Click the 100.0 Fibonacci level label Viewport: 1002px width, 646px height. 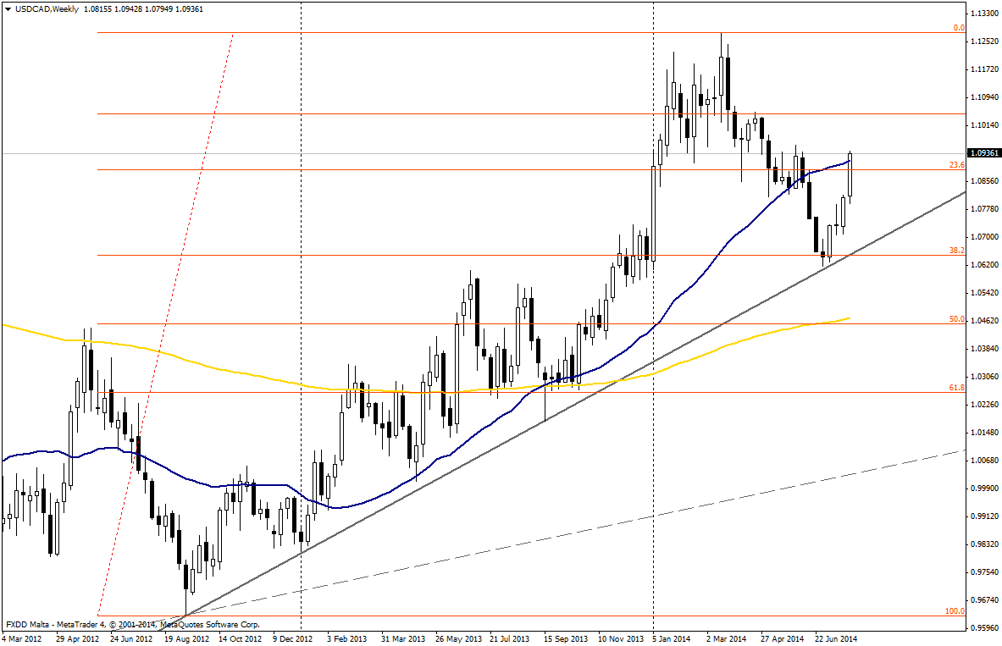(x=955, y=610)
